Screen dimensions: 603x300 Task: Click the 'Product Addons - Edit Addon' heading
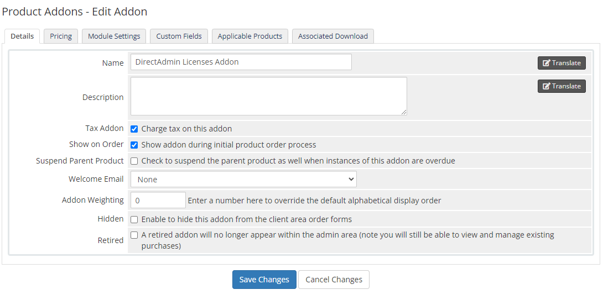(75, 12)
